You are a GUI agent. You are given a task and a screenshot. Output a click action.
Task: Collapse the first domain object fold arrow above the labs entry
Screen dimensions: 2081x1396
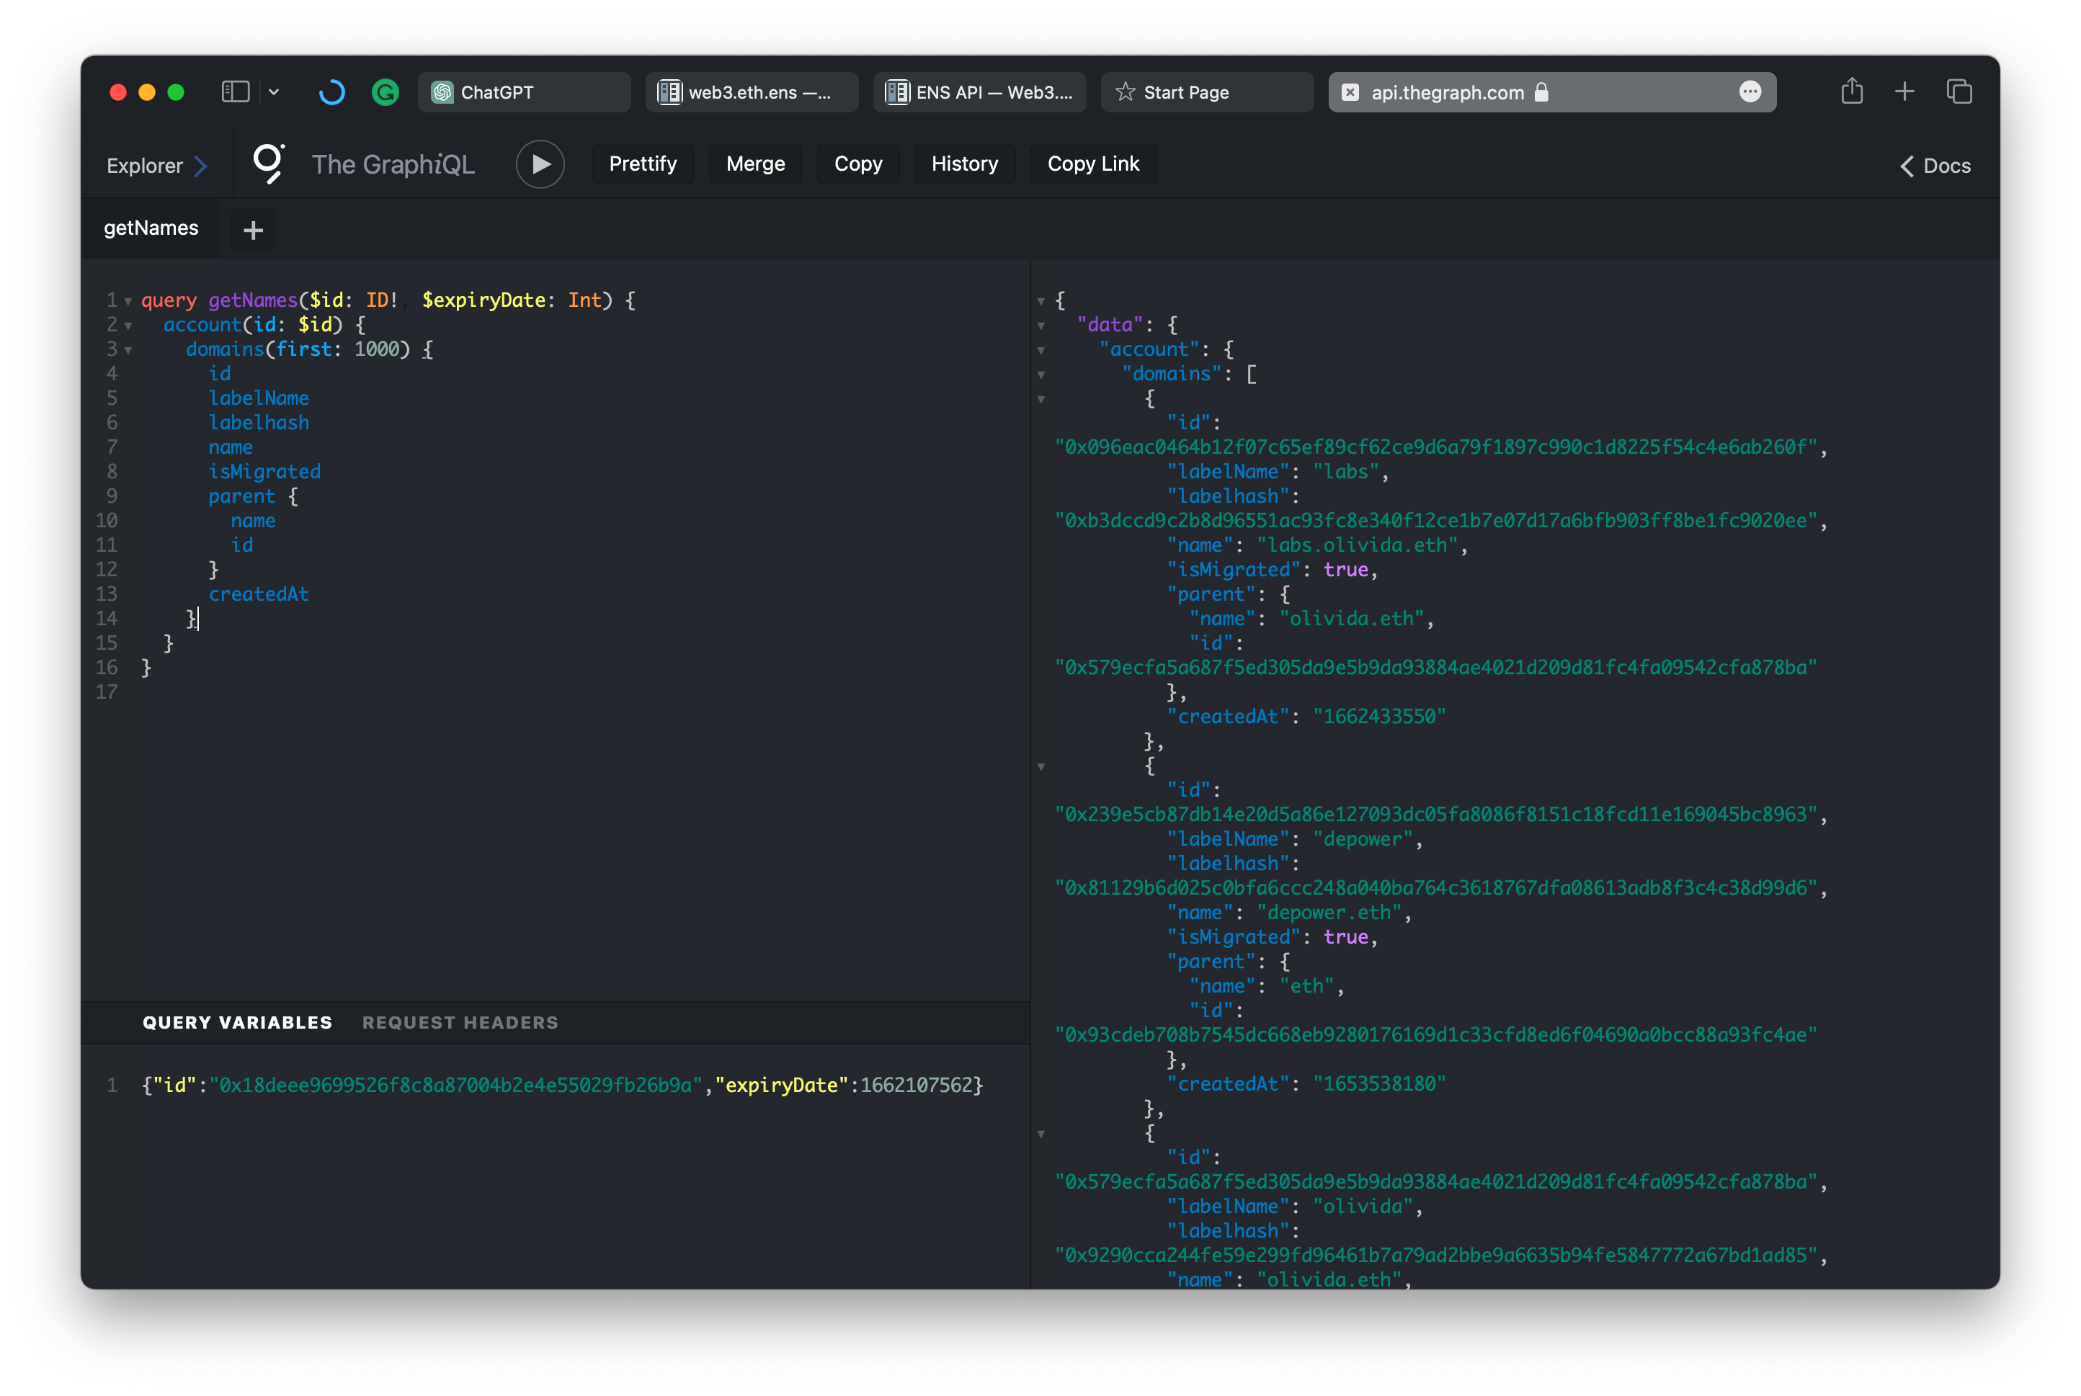pyautogui.click(x=1040, y=399)
